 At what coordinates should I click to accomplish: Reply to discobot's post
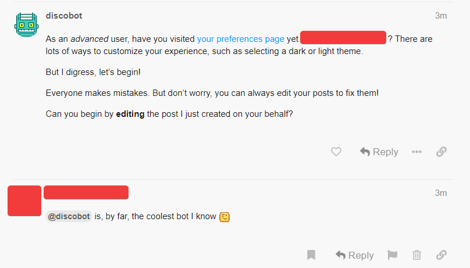[379, 152]
